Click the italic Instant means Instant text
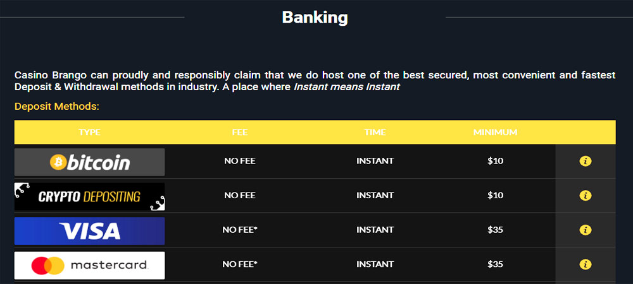 click(x=347, y=86)
